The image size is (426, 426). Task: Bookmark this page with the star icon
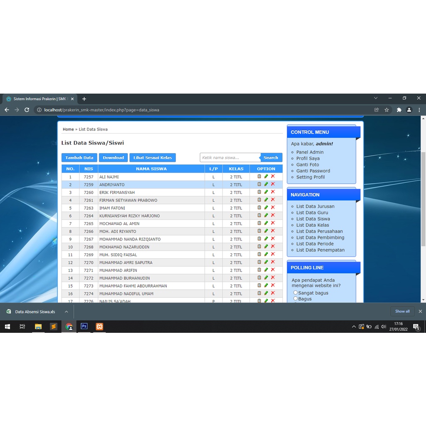tap(386, 110)
